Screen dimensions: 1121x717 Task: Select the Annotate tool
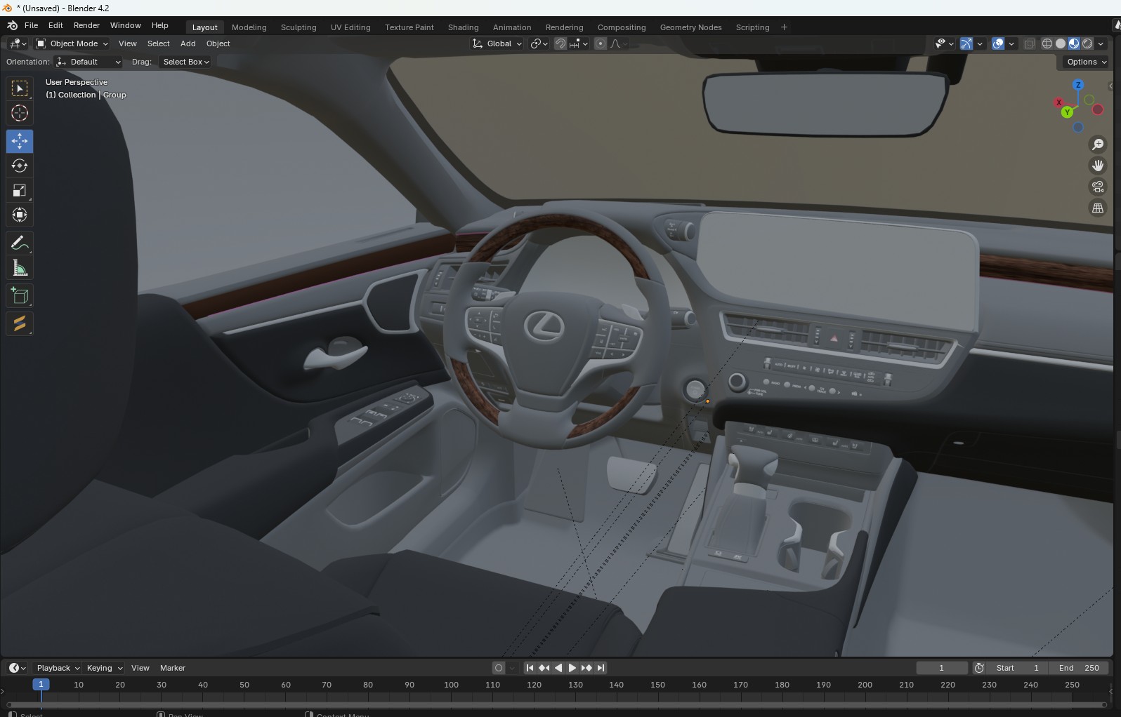pos(20,243)
